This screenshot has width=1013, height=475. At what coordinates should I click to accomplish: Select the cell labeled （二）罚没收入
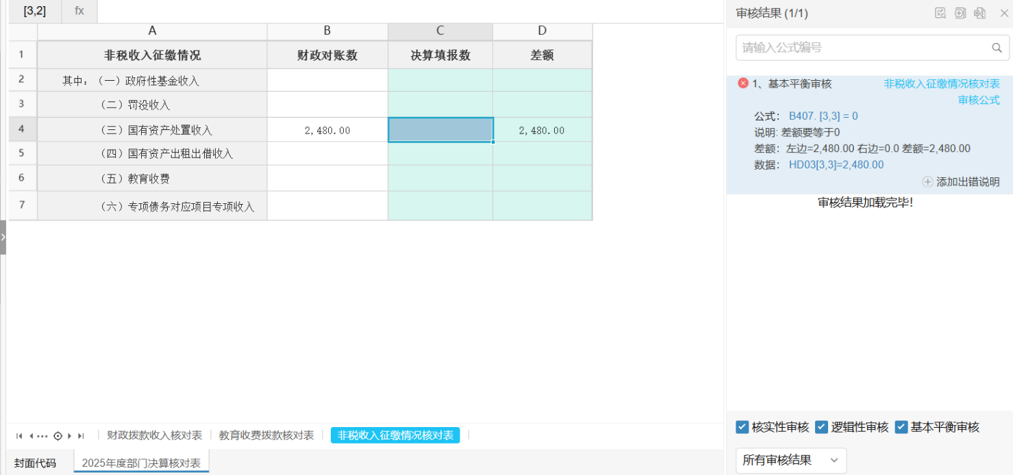[152, 105]
